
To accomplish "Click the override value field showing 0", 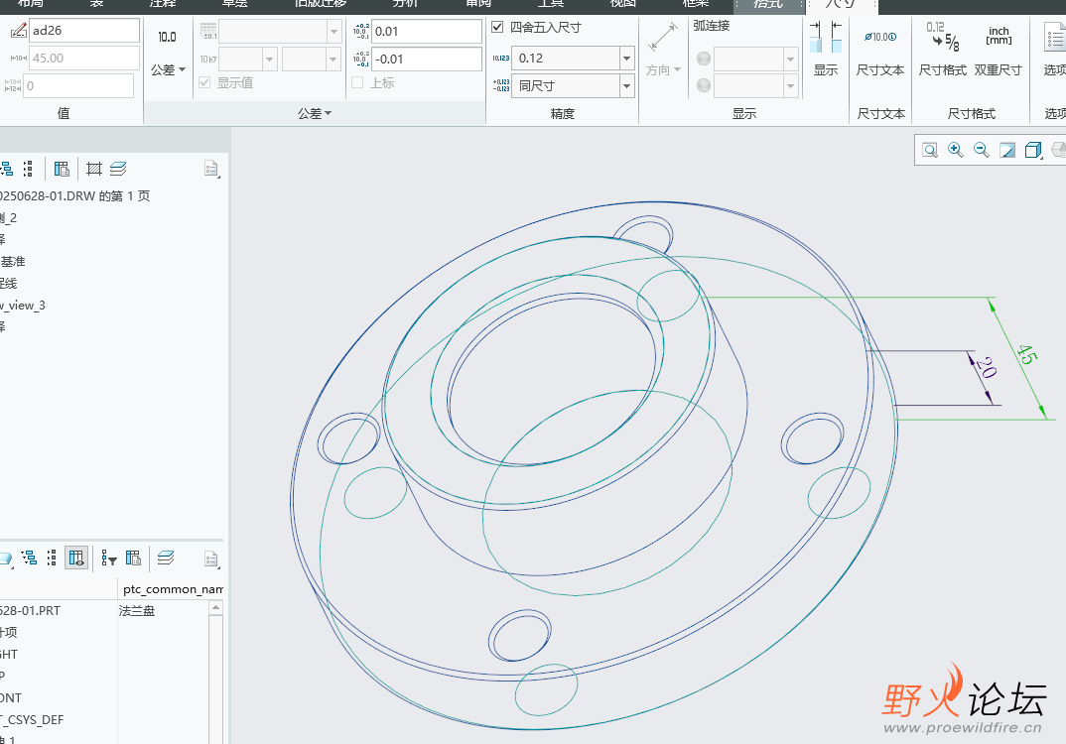I will pyautogui.click(x=78, y=85).
